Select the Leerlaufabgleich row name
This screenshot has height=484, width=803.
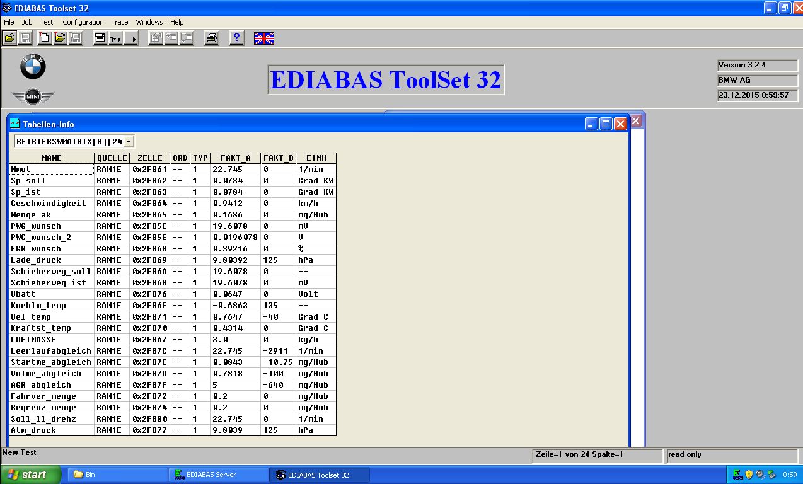pyautogui.click(x=52, y=351)
